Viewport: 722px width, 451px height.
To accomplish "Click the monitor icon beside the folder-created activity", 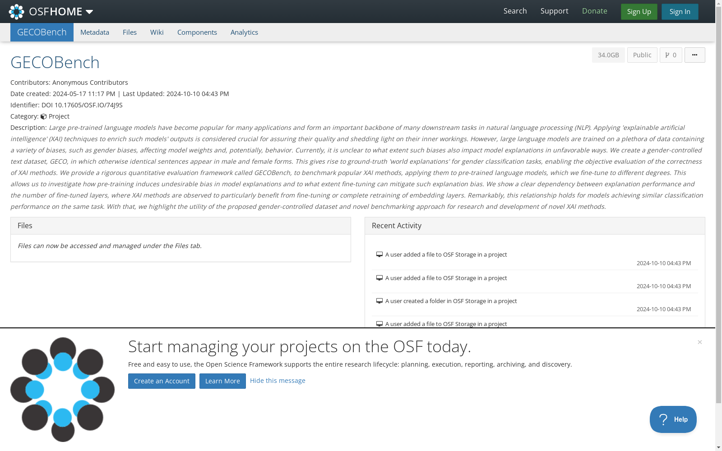I will click(x=380, y=301).
